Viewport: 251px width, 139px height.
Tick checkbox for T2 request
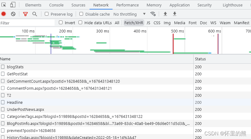click(x=3, y=95)
